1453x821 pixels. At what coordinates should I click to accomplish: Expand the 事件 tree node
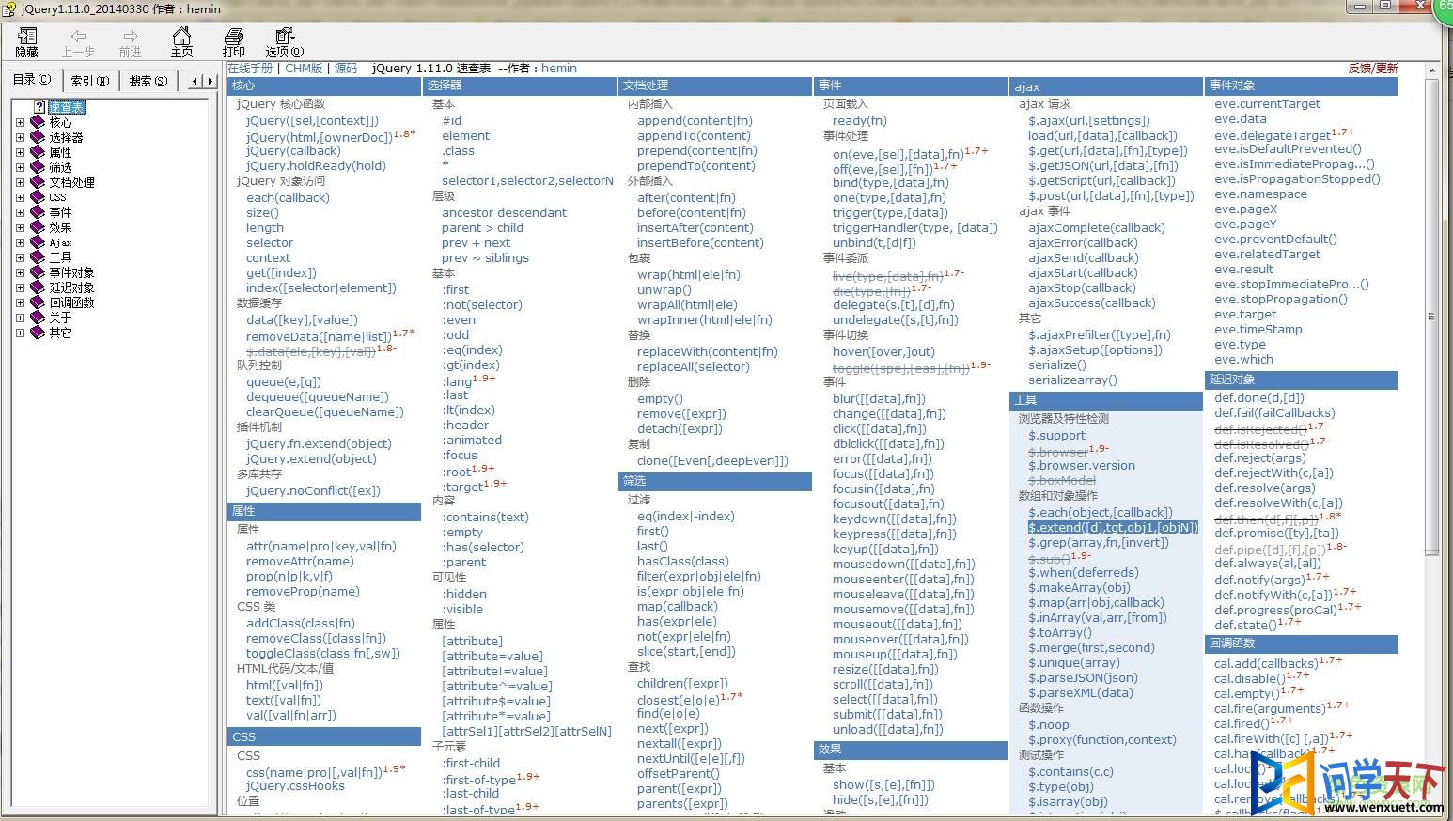coord(20,212)
